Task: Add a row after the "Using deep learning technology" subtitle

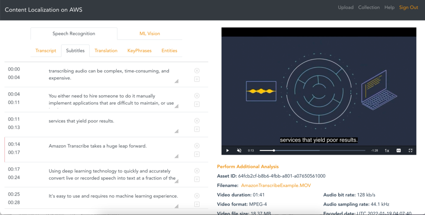Action: pyautogui.click(x=197, y=179)
